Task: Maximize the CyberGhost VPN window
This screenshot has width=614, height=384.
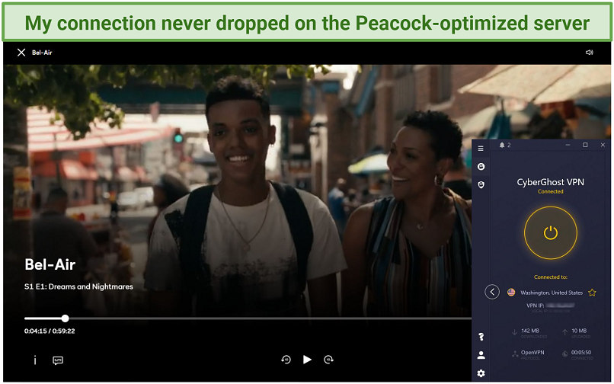Action: (x=585, y=145)
